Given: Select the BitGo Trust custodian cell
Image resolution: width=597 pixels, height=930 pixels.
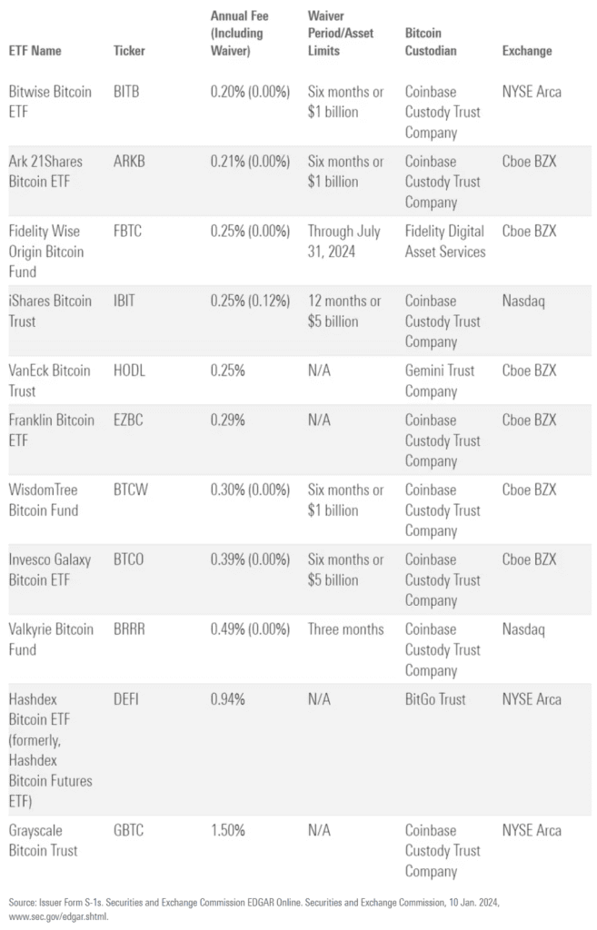Looking at the screenshot, I should pos(435,699).
